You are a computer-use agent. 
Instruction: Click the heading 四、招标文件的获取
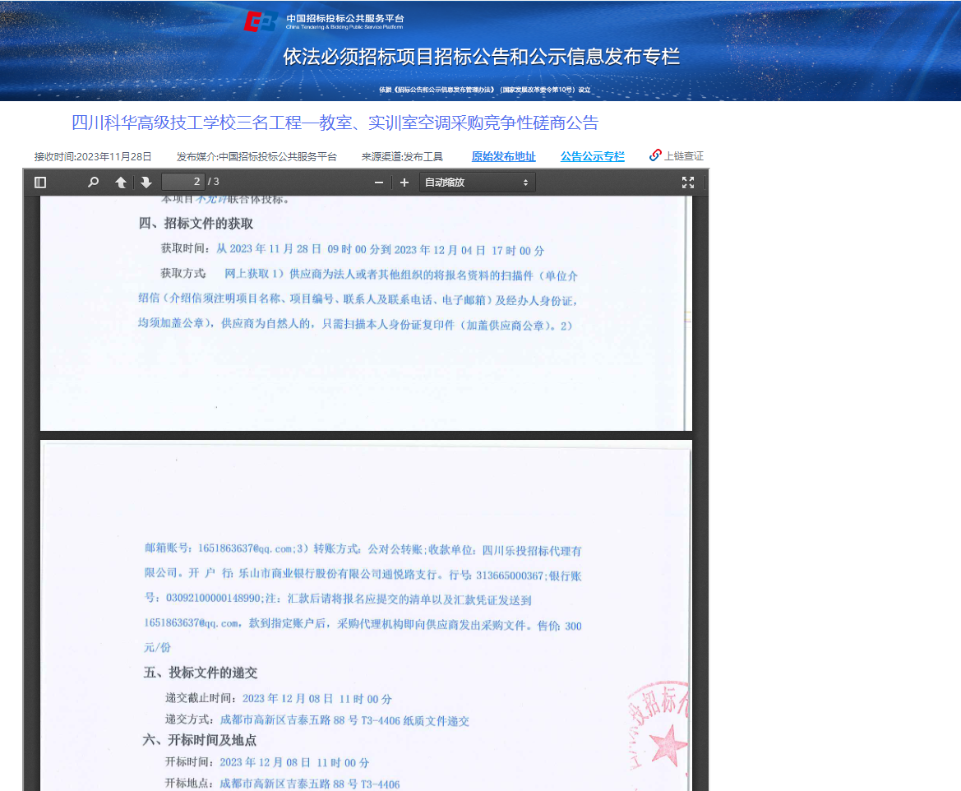point(196,223)
